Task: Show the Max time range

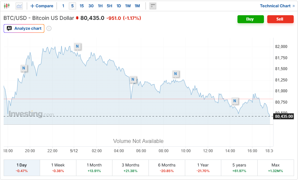Action: coord(276,168)
